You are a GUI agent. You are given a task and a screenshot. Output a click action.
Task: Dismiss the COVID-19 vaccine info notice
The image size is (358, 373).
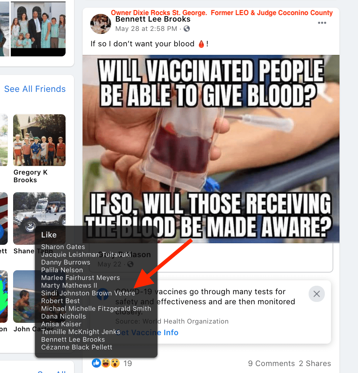pyautogui.click(x=316, y=294)
